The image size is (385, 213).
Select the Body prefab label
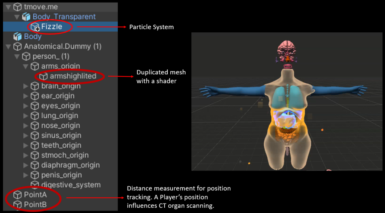coord(33,36)
